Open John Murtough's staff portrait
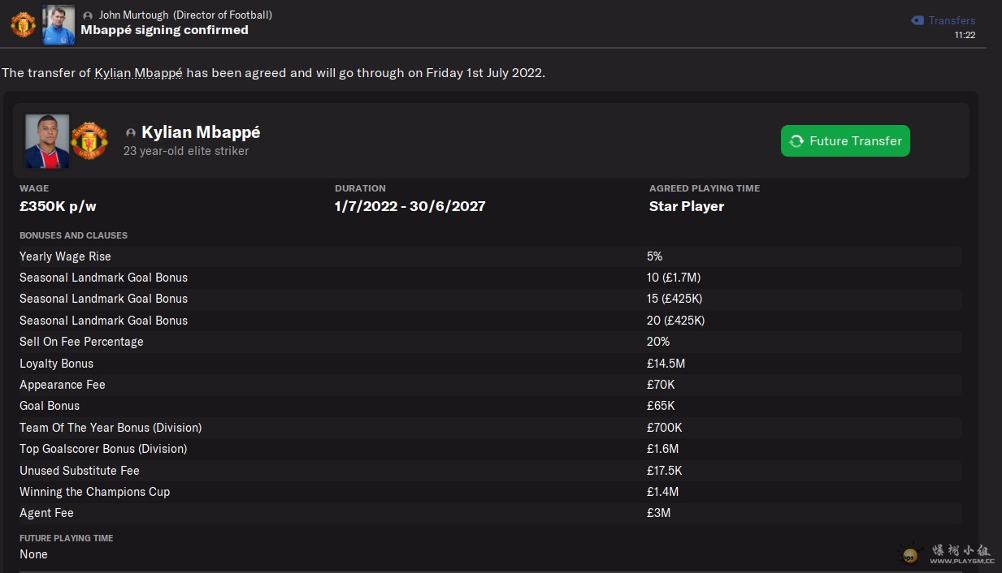The width and height of the screenshot is (1002, 573). point(59,24)
